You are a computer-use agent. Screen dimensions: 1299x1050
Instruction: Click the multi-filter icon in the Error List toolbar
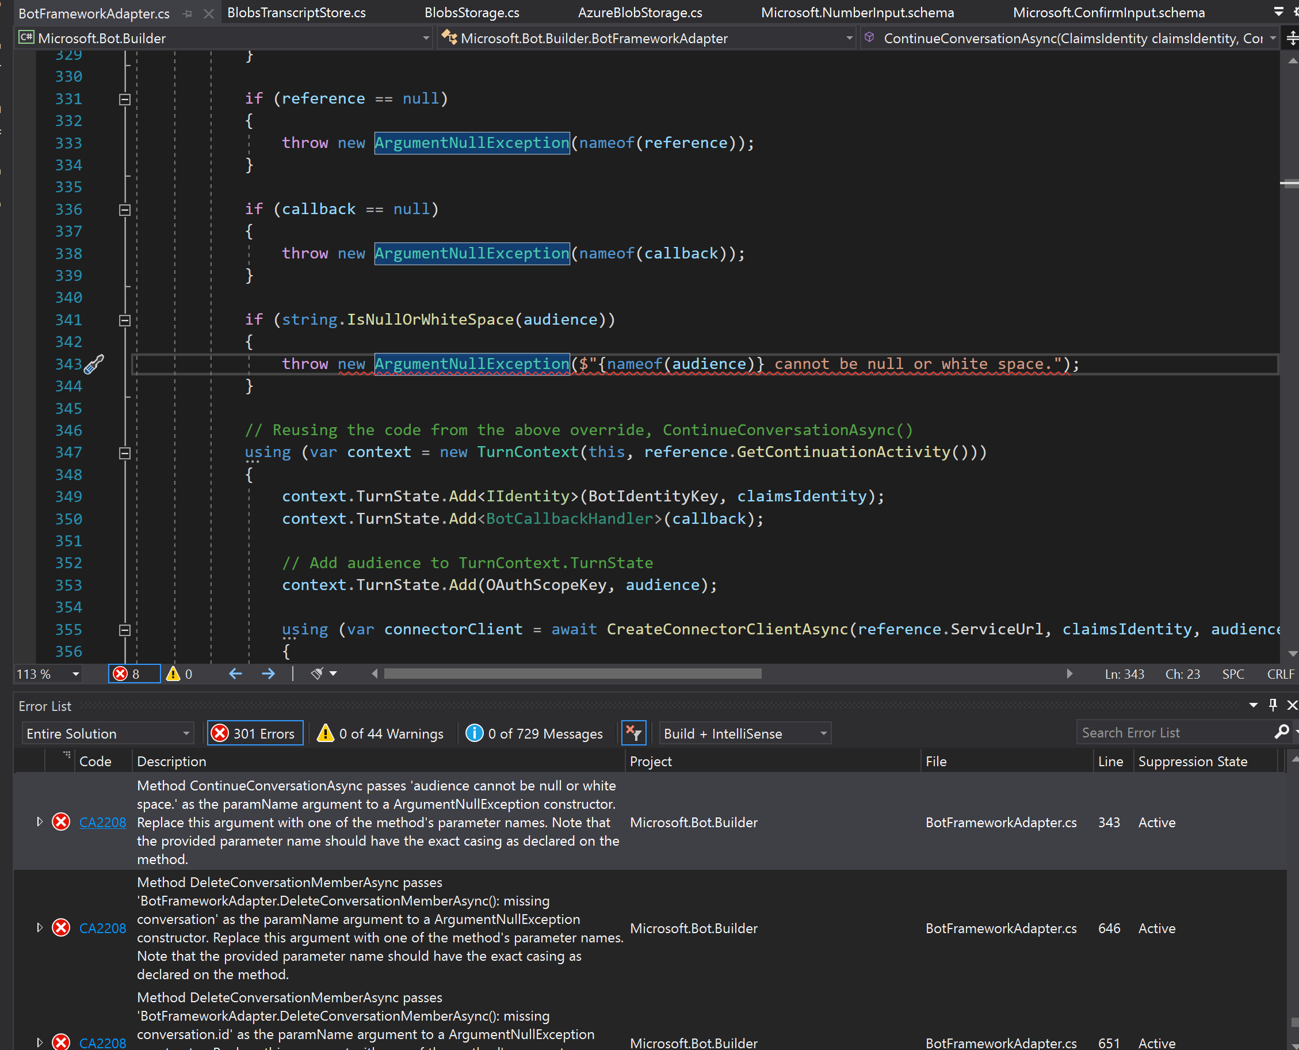click(x=633, y=732)
